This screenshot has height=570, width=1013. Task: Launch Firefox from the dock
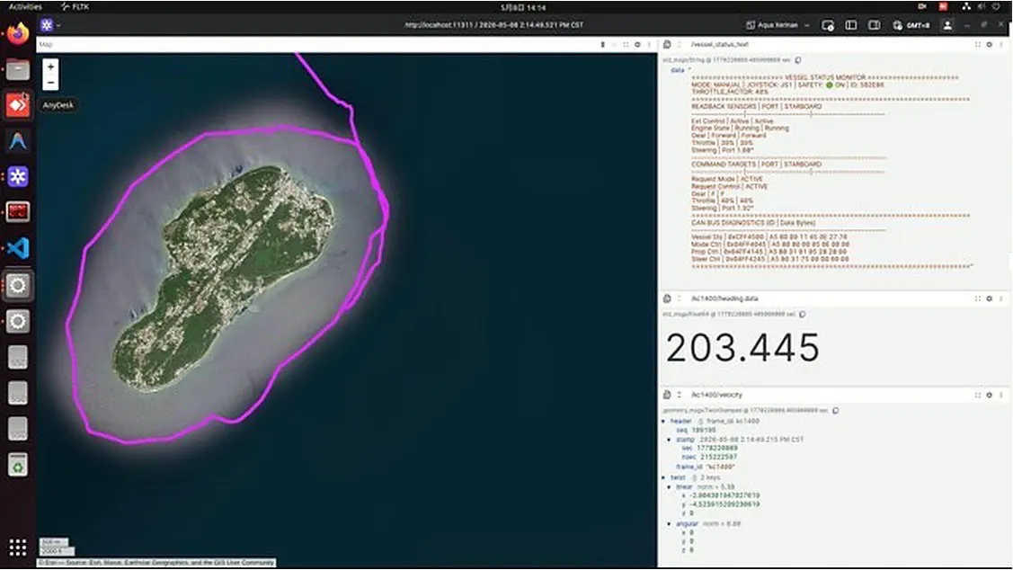17,33
